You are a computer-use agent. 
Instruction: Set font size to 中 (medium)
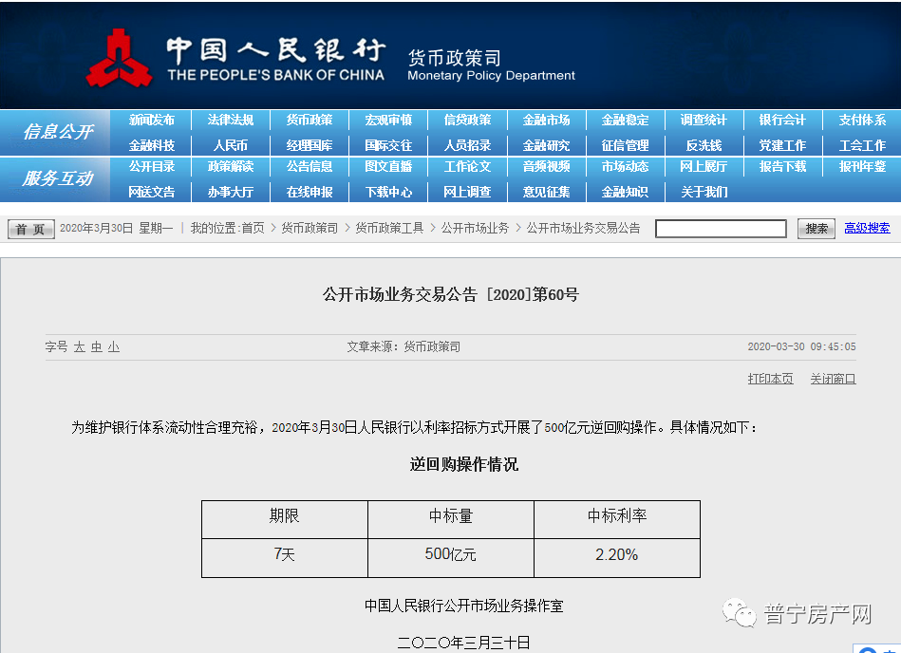[97, 346]
